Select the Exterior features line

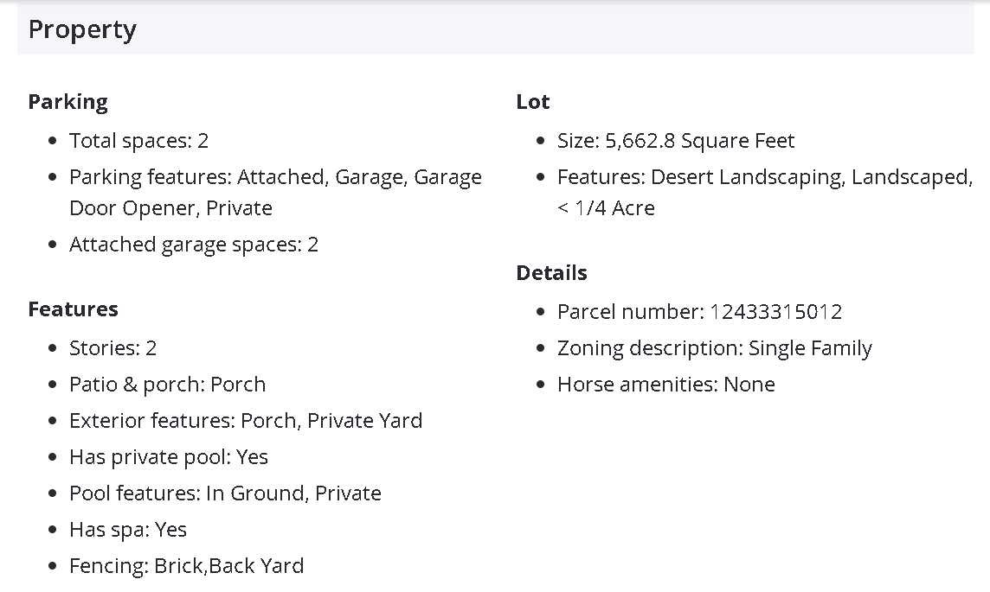click(246, 421)
